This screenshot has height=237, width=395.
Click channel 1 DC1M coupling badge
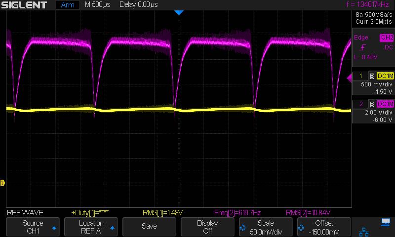point(385,76)
